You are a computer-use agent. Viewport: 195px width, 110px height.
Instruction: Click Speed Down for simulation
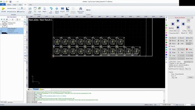(x=12, y=12)
